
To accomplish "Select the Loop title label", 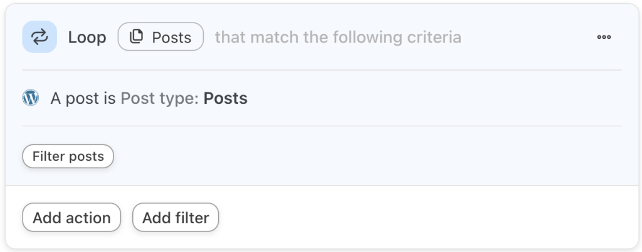I will point(87,37).
